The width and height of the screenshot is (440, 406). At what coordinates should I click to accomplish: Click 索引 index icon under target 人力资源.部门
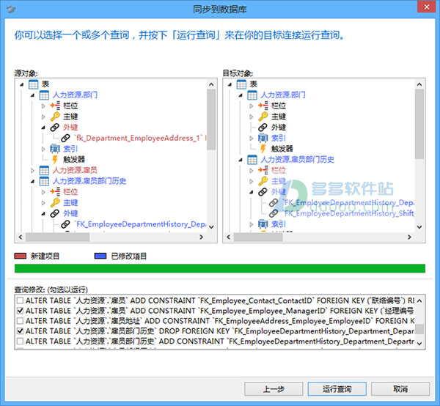pyautogui.click(x=263, y=138)
